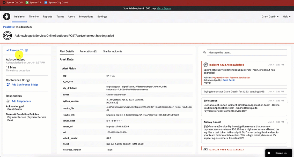Open the Splunk ITSI bookmark icon
The image size is (294, 157).
click(27, 3)
